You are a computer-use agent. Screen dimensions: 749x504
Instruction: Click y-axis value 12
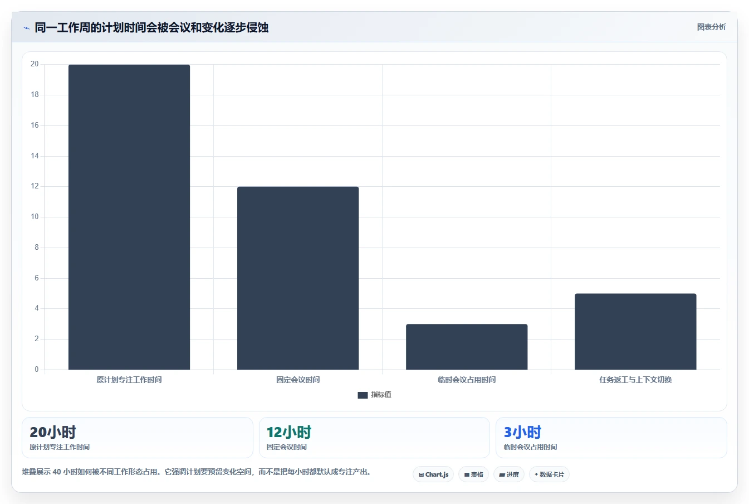click(35, 186)
